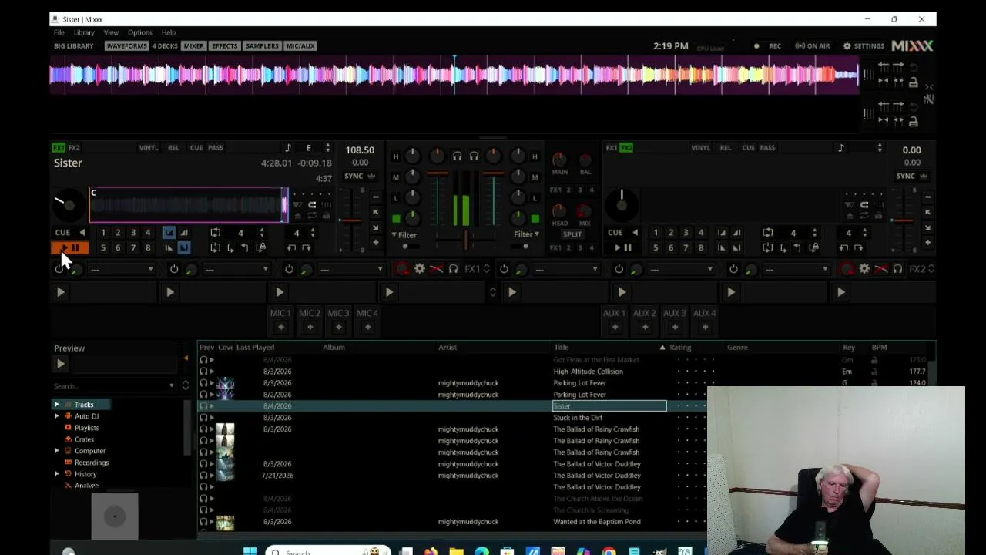Click deck 1 beatjump forward icon

pyautogui.click(x=307, y=247)
